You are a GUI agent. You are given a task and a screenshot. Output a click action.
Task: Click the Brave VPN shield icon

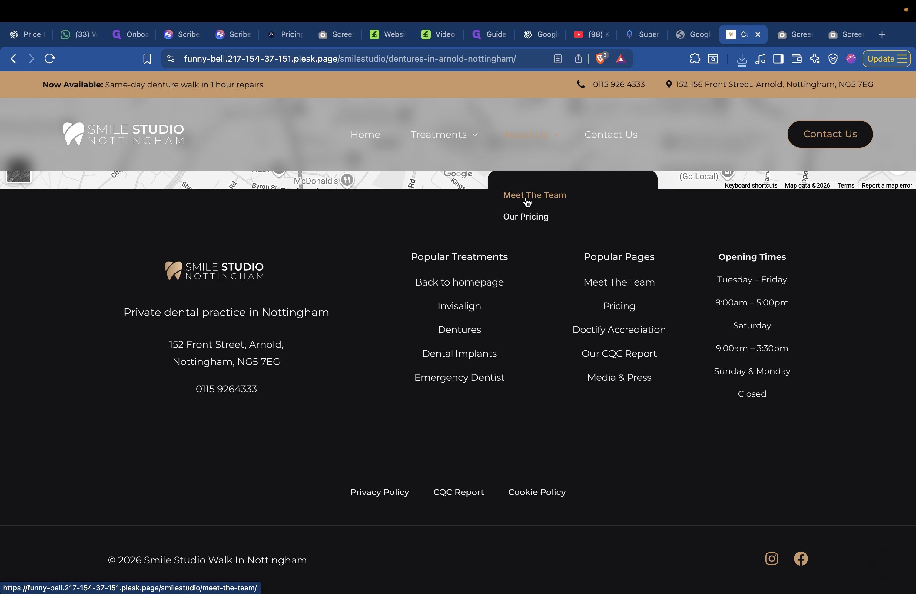[x=833, y=59]
